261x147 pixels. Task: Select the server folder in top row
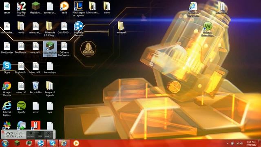click(x=107, y=8)
